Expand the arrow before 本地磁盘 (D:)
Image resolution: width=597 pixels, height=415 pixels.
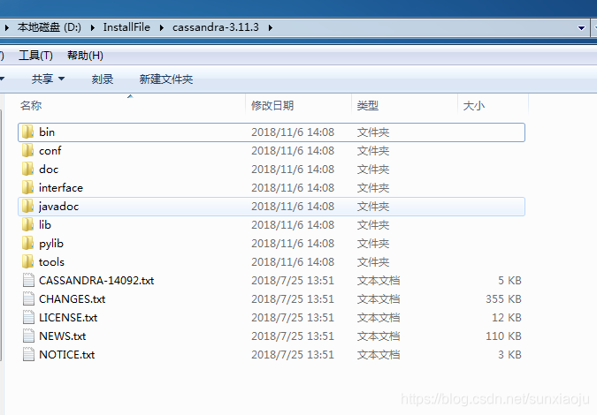click(x=7, y=27)
